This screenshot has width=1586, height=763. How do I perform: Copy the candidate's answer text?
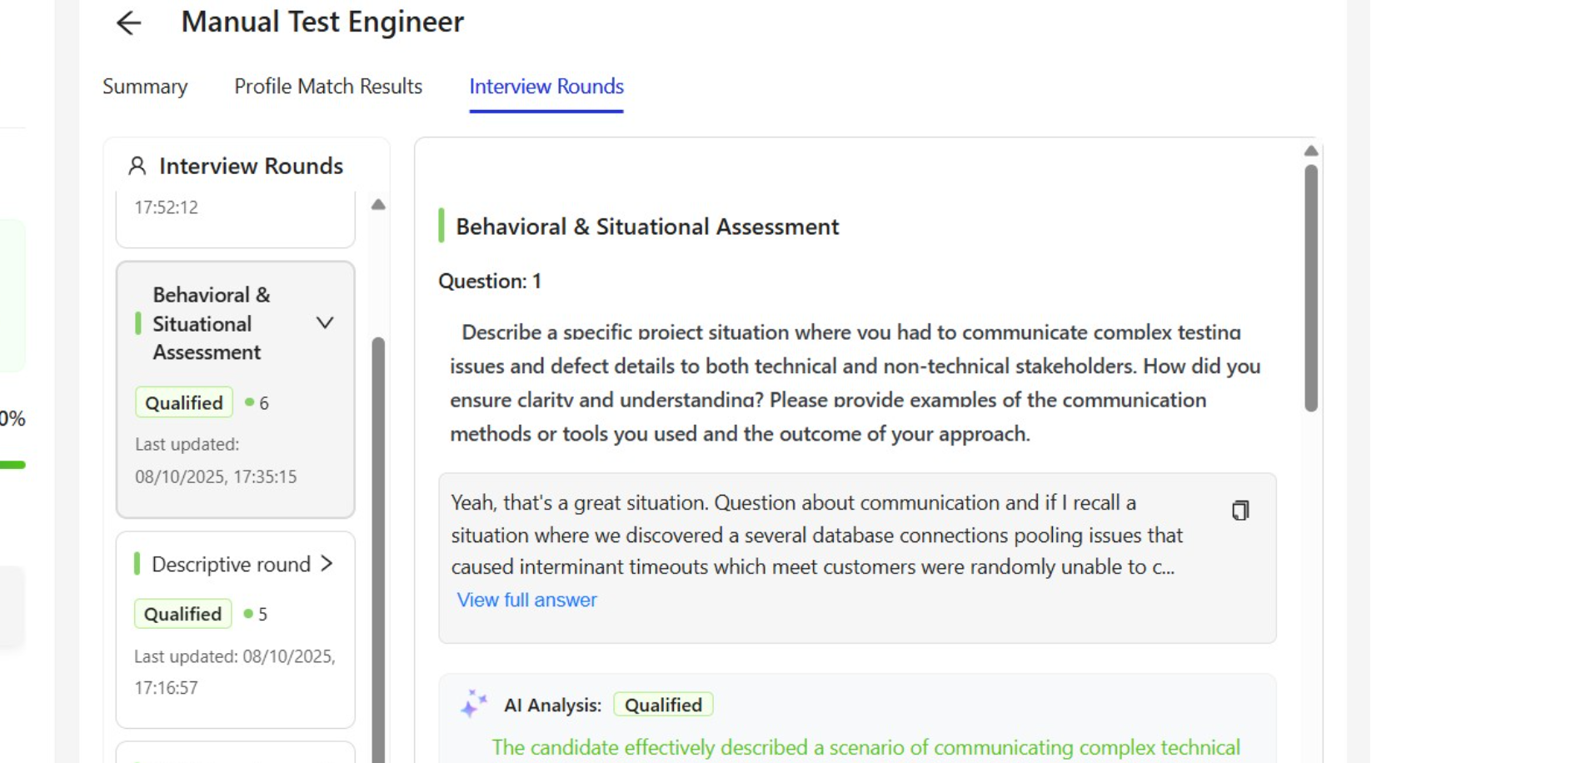(1240, 510)
